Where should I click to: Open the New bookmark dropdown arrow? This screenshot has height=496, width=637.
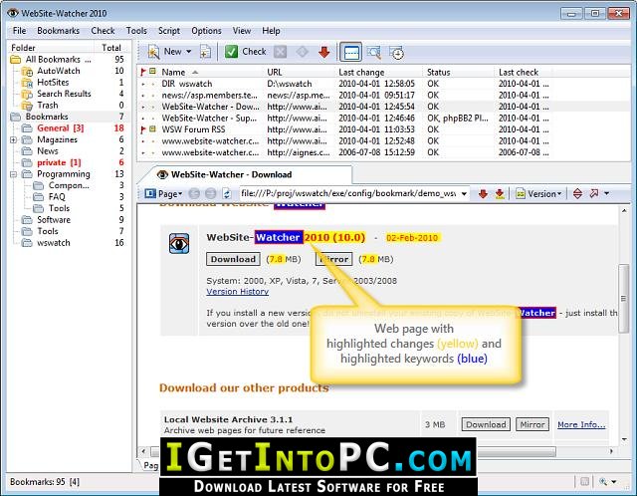tap(188, 52)
